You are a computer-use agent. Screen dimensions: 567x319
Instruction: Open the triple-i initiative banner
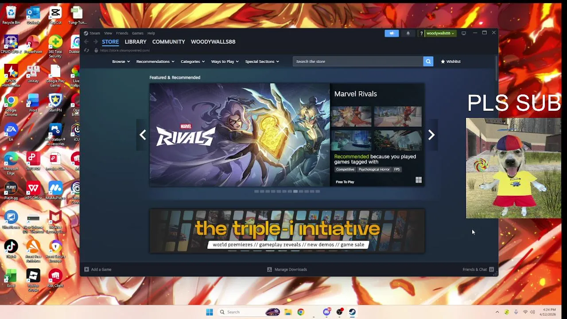tap(287, 231)
